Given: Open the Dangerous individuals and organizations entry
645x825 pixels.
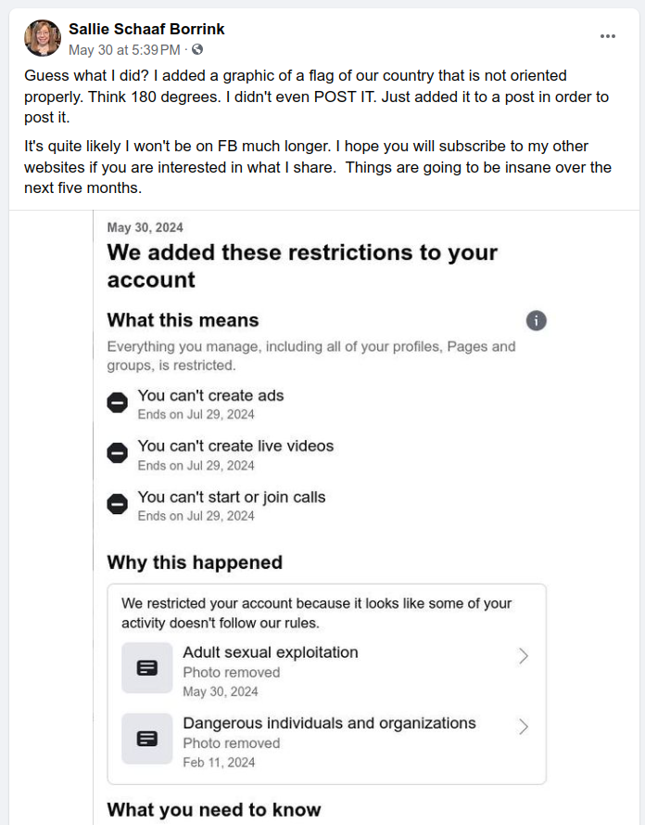Looking at the screenshot, I should 329,724.
